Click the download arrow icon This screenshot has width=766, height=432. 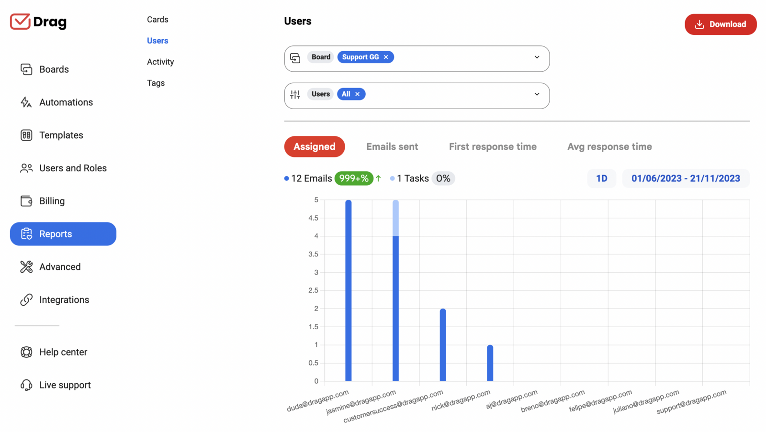[699, 24]
